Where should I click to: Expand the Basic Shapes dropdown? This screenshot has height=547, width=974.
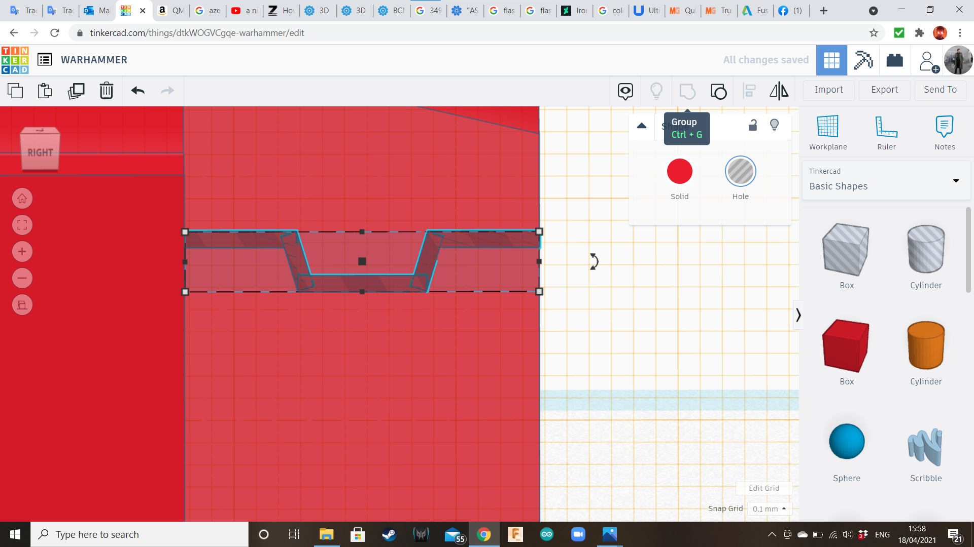tap(956, 181)
